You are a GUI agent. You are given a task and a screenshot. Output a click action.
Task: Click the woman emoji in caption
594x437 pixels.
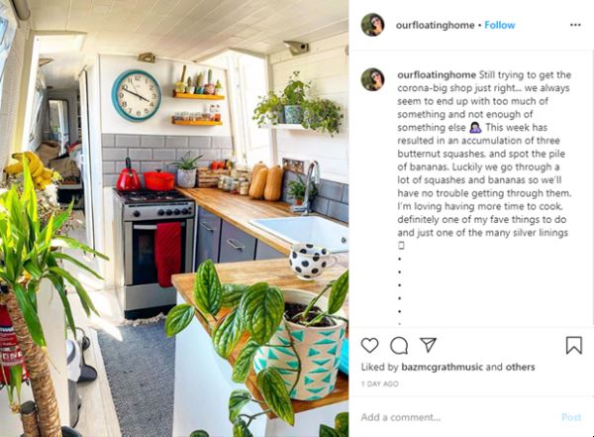(x=475, y=128)
